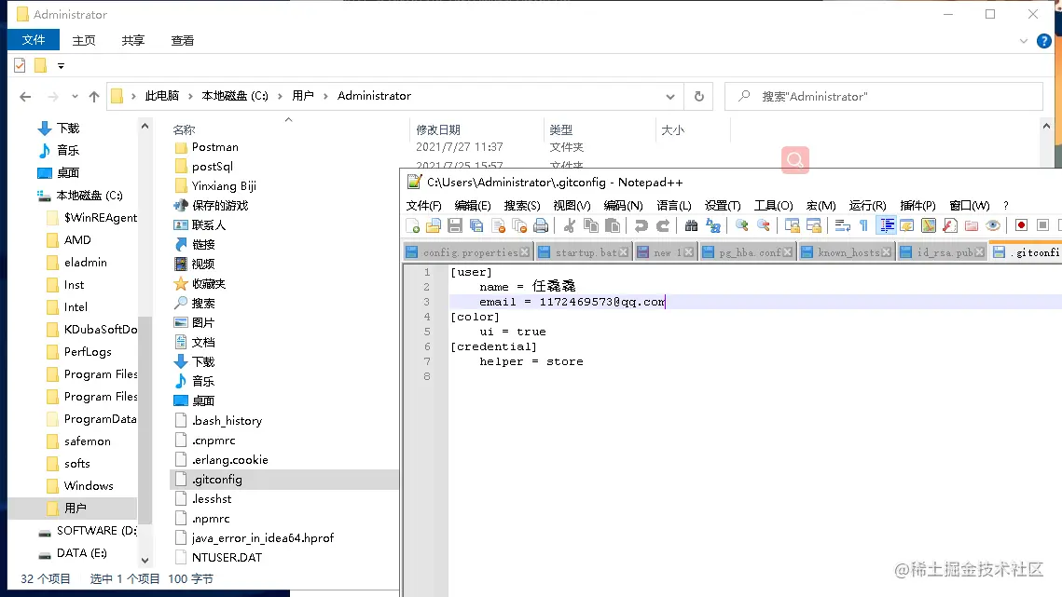Open the 主页 ribbon tab in Explorer
Viewport: 1062px width, 597px height.
point(84,41)
